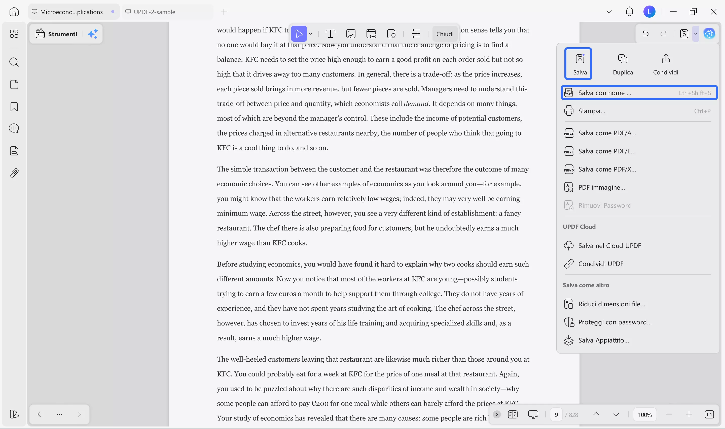Viewport: 725px width, 429px height.
Task: Open the user account avatar L
Action: [x=649, y=12]
